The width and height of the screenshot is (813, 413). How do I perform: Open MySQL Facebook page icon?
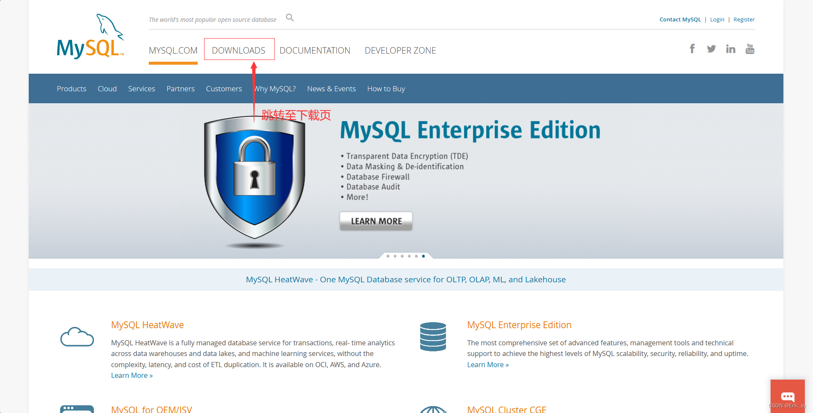[x=692, y=49]
